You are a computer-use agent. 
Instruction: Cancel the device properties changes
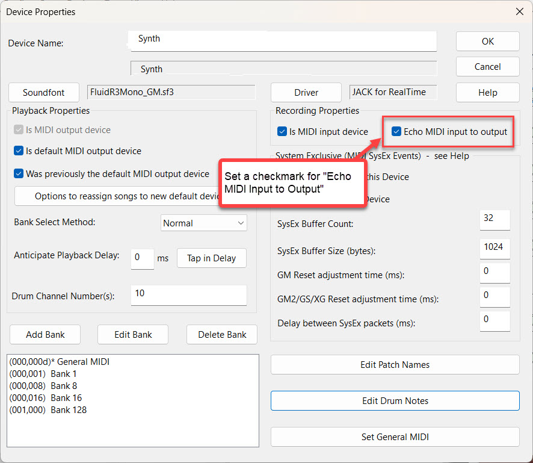coord(487,67)
